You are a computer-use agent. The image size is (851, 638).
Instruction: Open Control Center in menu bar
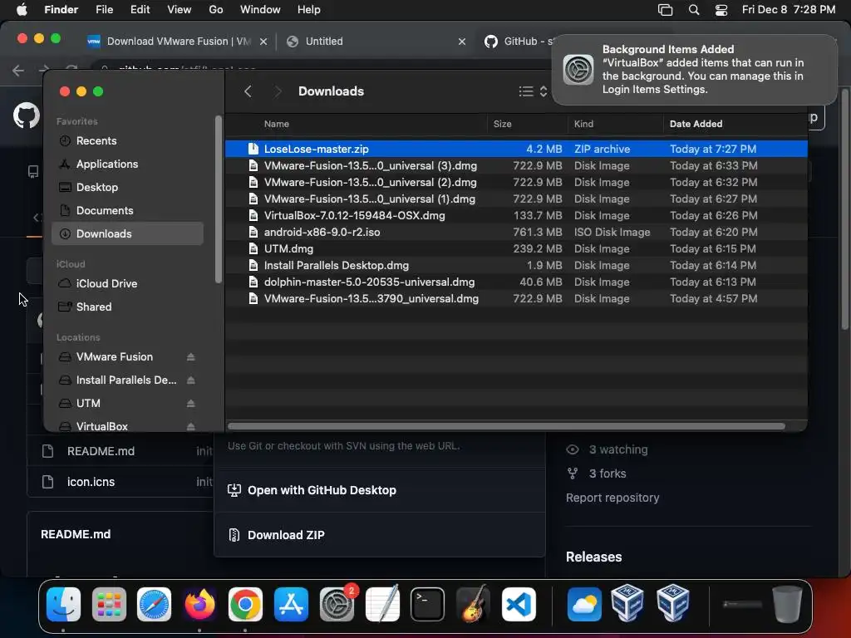[x=721, y=10]
